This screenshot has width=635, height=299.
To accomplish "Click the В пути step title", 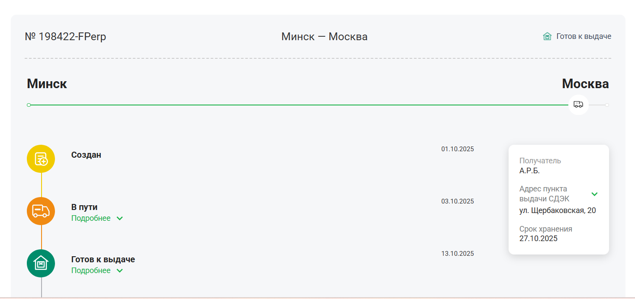I will pos(84,207).
